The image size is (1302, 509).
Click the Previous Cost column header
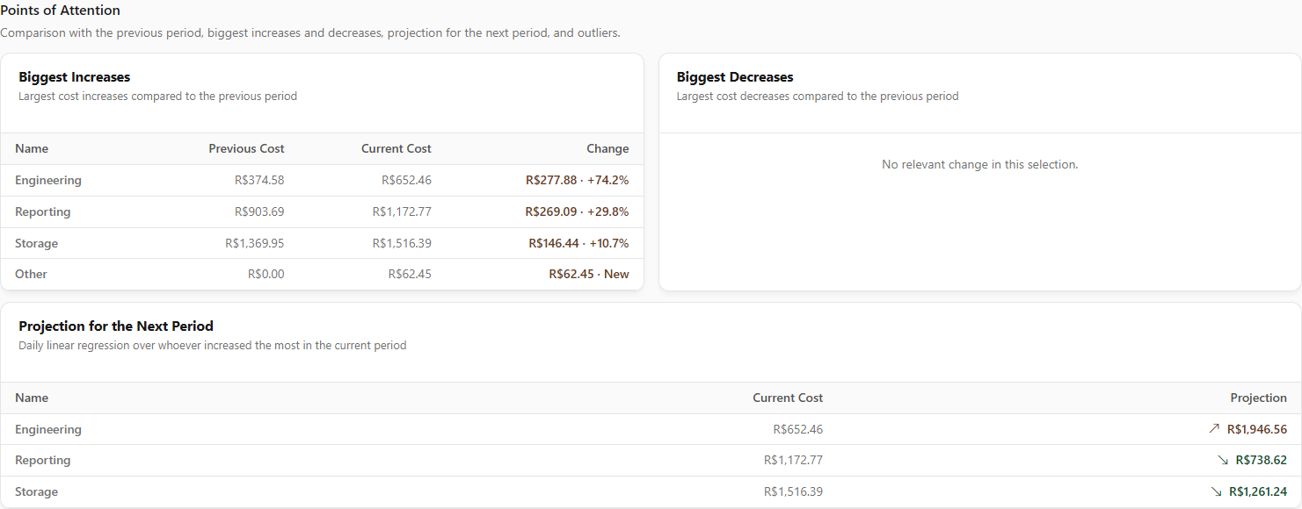[x=246, y=148]
